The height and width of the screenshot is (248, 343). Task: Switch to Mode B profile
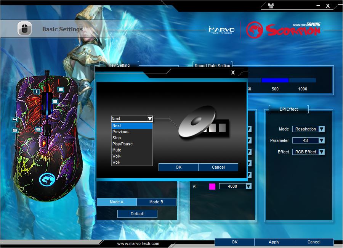coord(156,202)
